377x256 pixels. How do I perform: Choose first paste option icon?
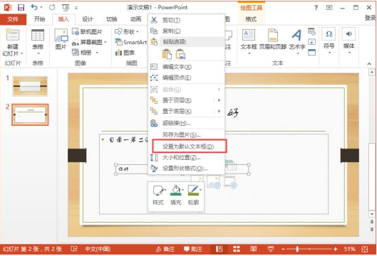pos(167,54)
